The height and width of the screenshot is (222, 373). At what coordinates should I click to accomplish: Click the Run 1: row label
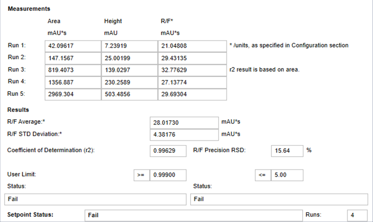coord(17,45)
